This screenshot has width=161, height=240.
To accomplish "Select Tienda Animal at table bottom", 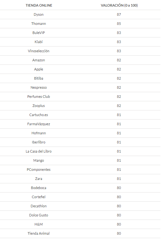I will 39,233.
